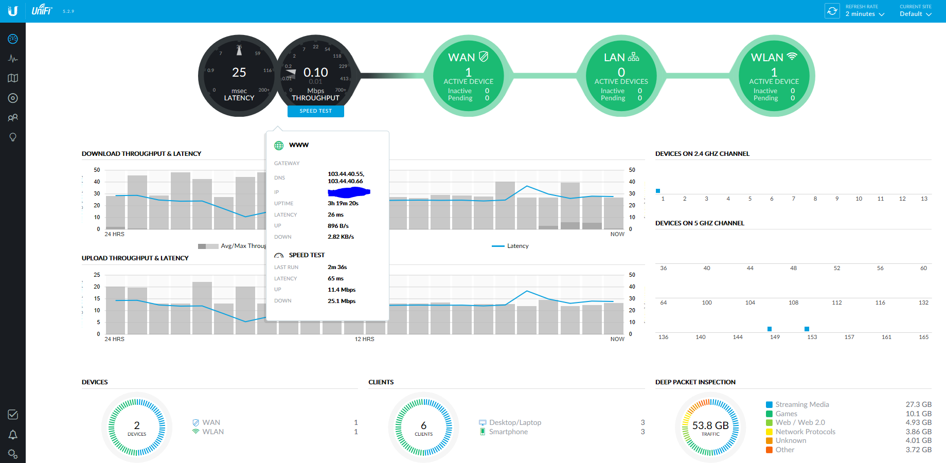Click the WAN status circle
The width and height of the screenshot is (946, 463).
click(468, 76)
